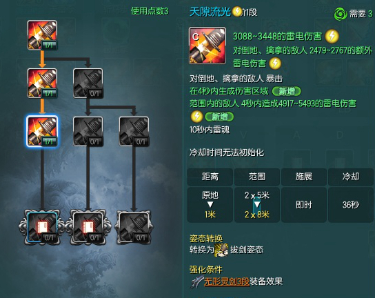
Task: Click the 拔剑姿态 stance character icon
Action: click(x=221, y=250)
